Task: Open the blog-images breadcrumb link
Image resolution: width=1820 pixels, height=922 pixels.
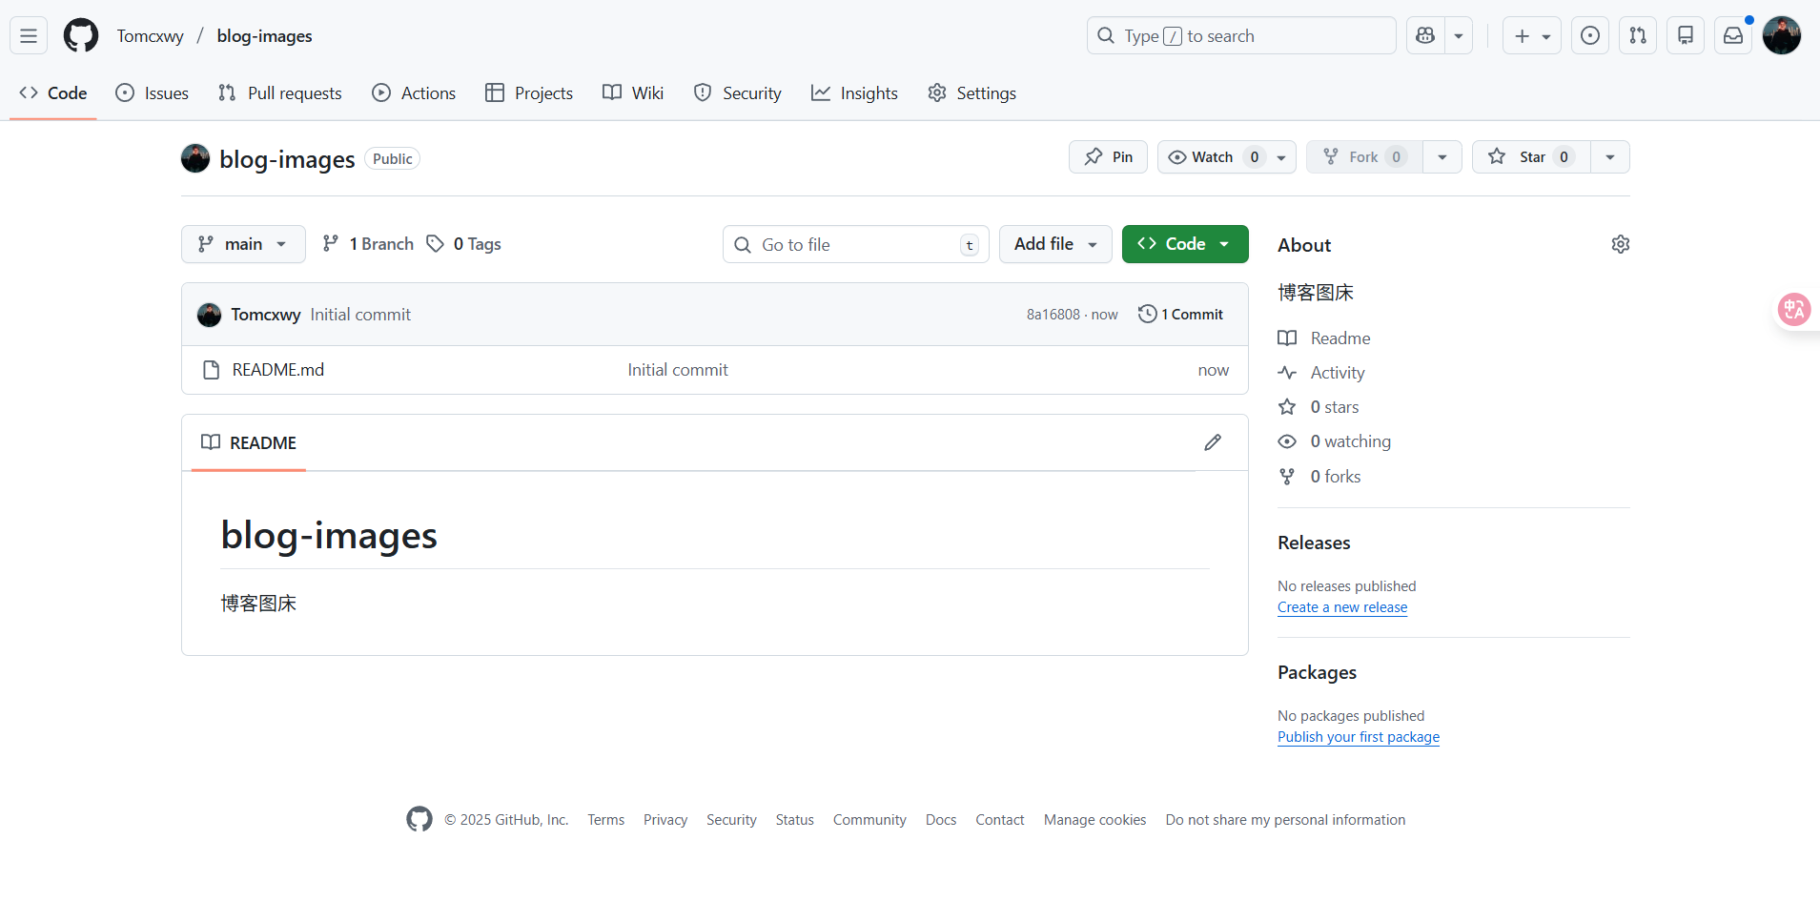Action: (265, 36)
